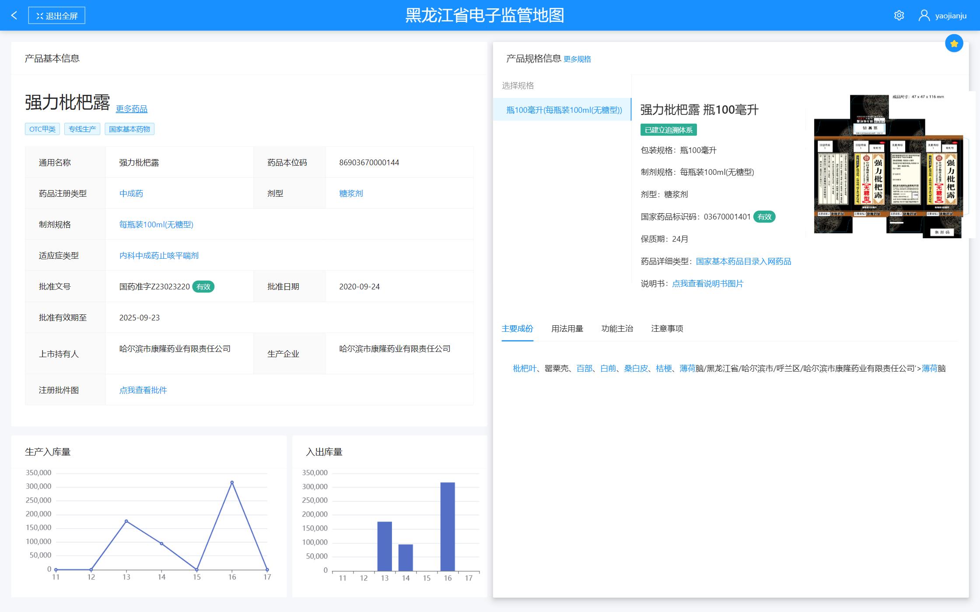Click the user avatar icon
This screenshot has height=612, width=980.
(924, 16)
